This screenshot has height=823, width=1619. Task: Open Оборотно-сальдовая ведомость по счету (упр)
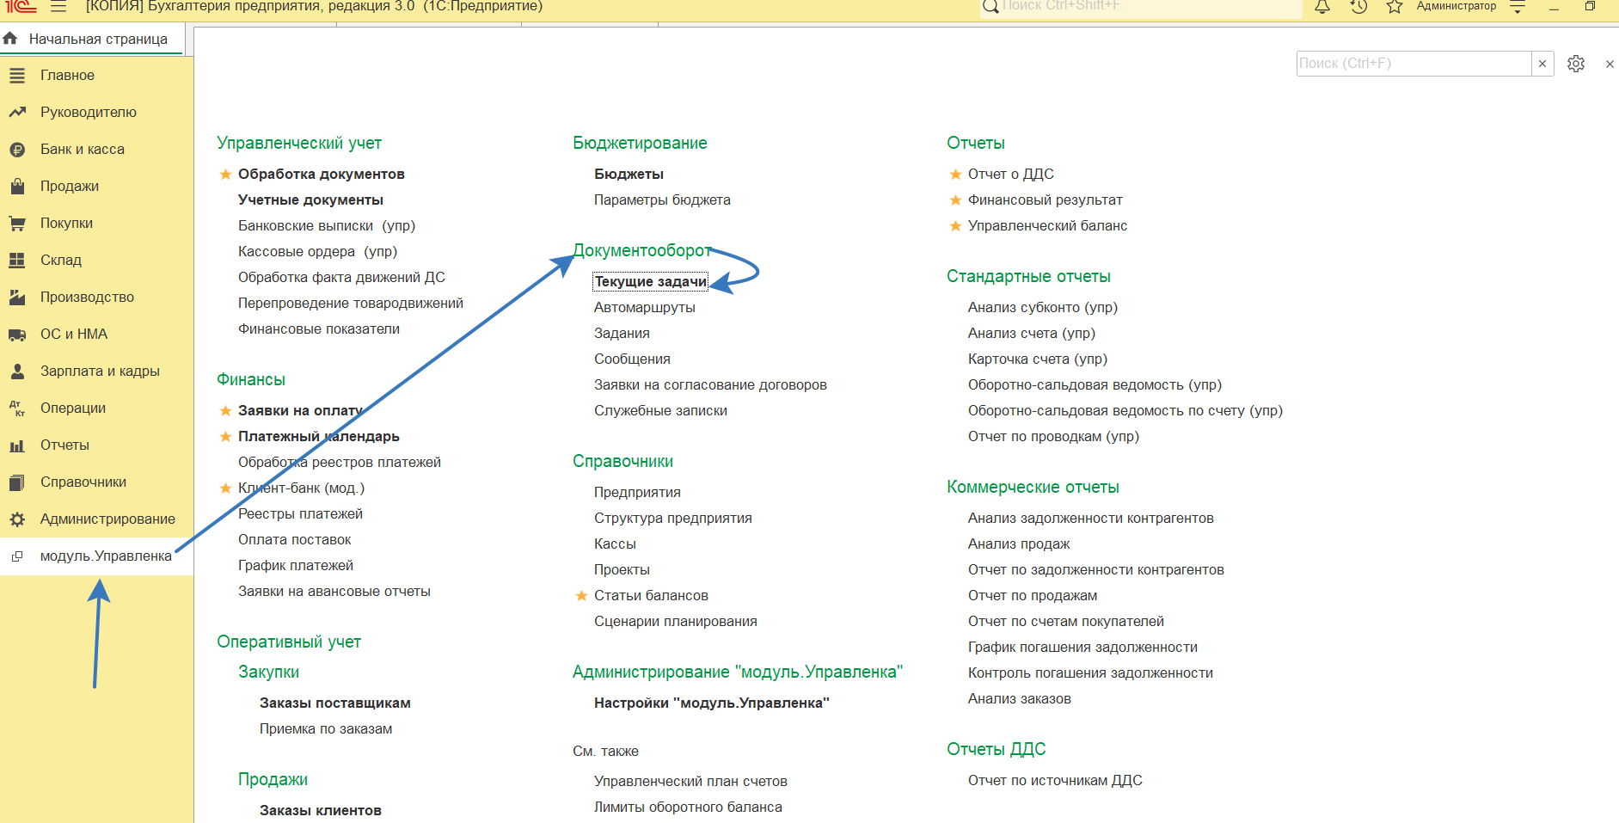tap(1125, 411)
